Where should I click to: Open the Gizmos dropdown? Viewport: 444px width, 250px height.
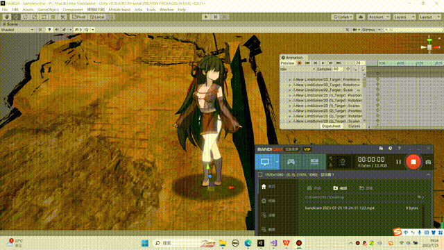(370, 29)
